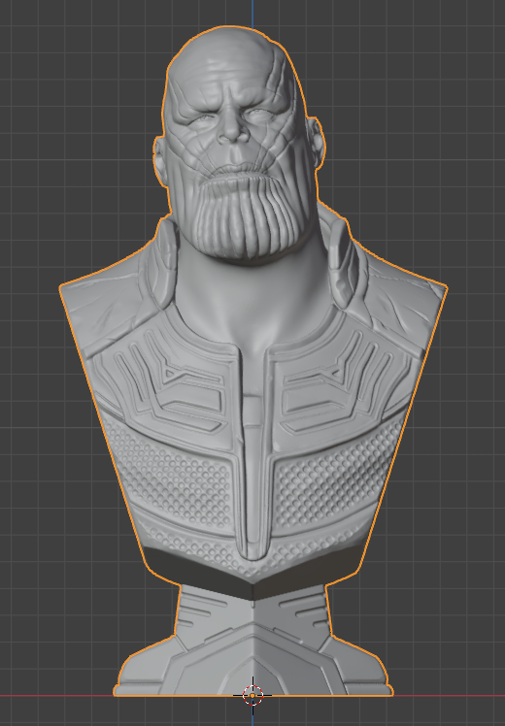Click the 3D cursor at model base
Screen dimensions: 505x726
pos(252,695)
